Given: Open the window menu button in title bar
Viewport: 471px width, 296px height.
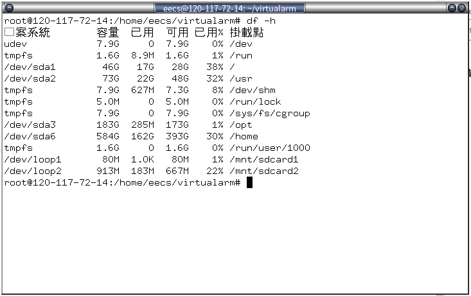Looking at the screenshot, I should pos(9,8).
